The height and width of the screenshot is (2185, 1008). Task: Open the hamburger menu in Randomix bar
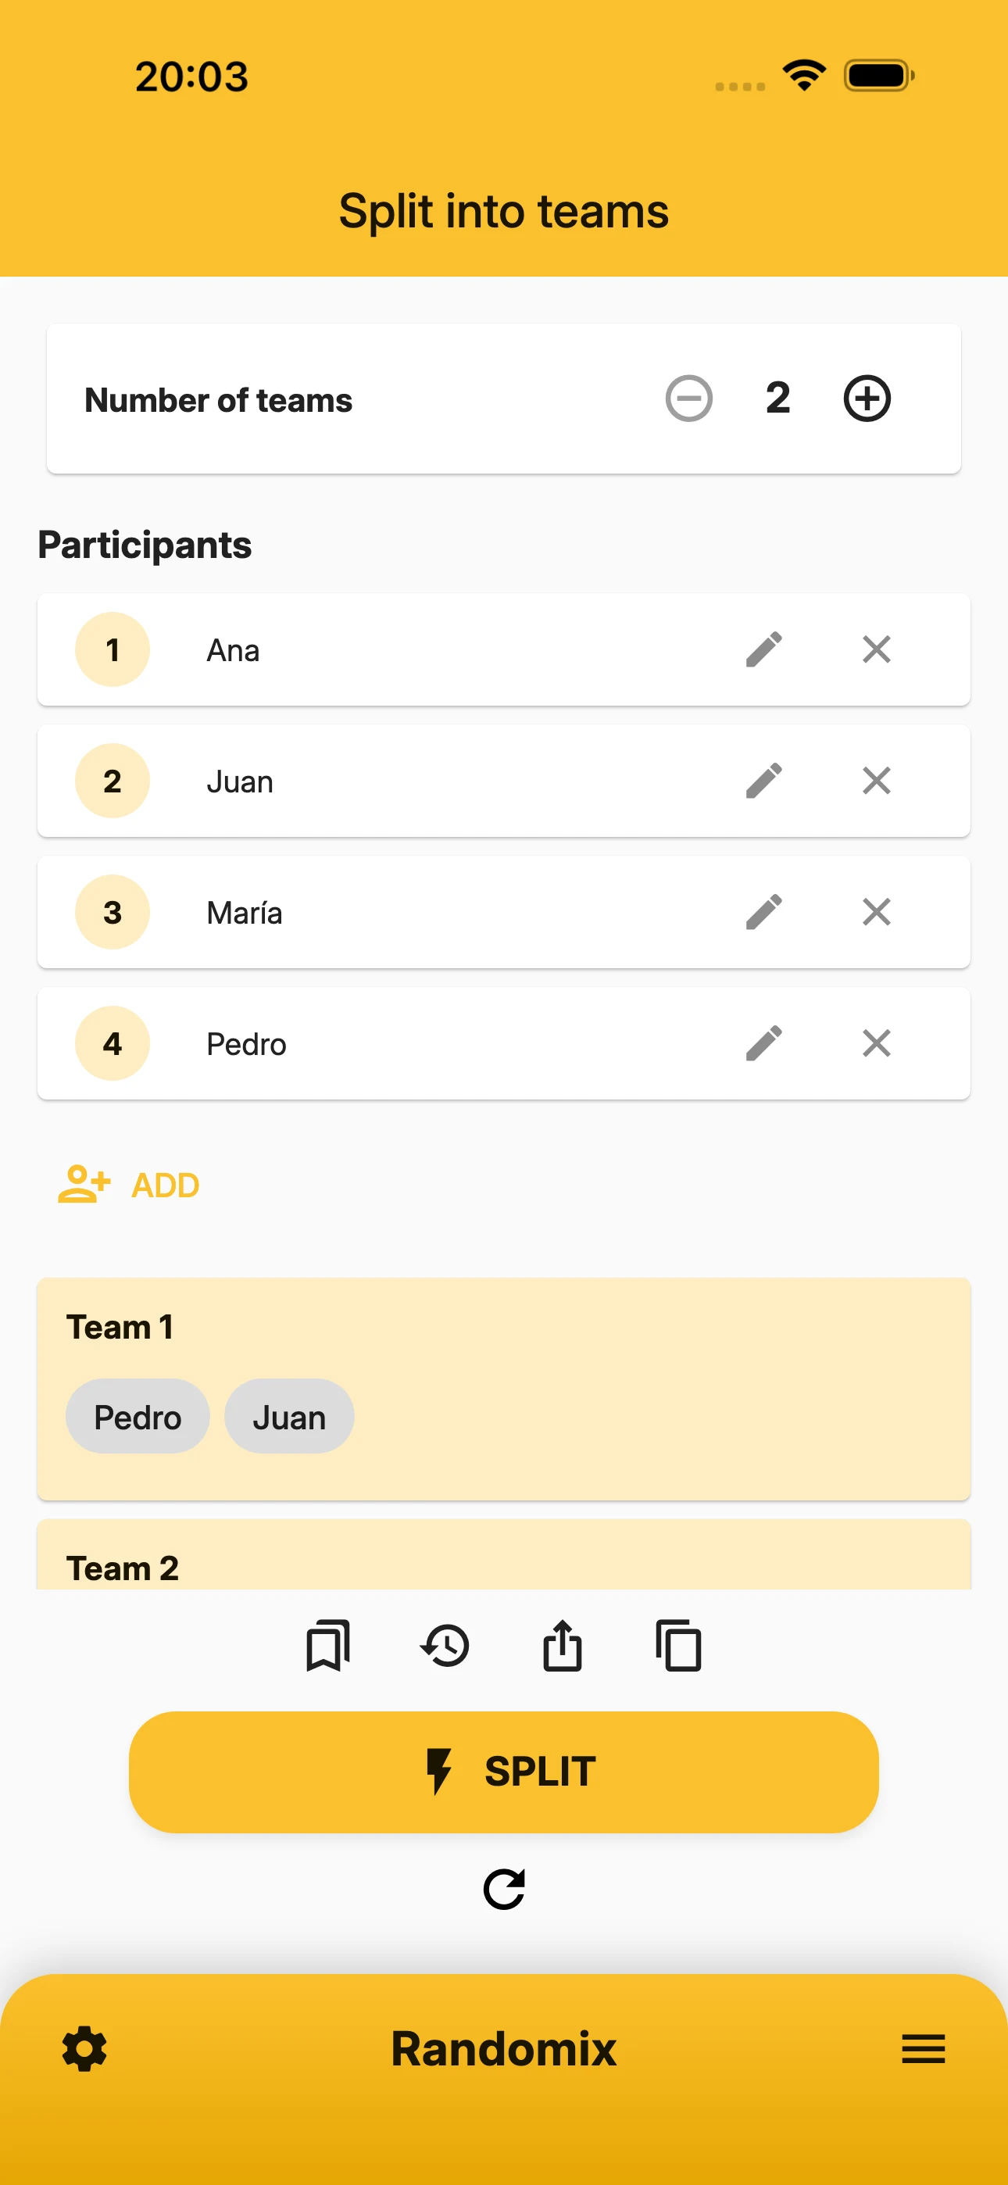[923, 2049]
